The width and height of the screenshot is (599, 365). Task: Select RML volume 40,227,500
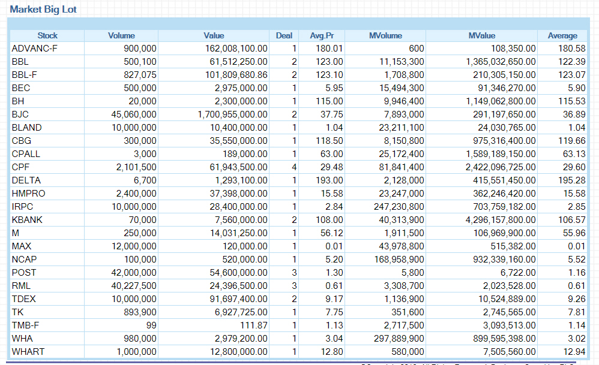134,286
